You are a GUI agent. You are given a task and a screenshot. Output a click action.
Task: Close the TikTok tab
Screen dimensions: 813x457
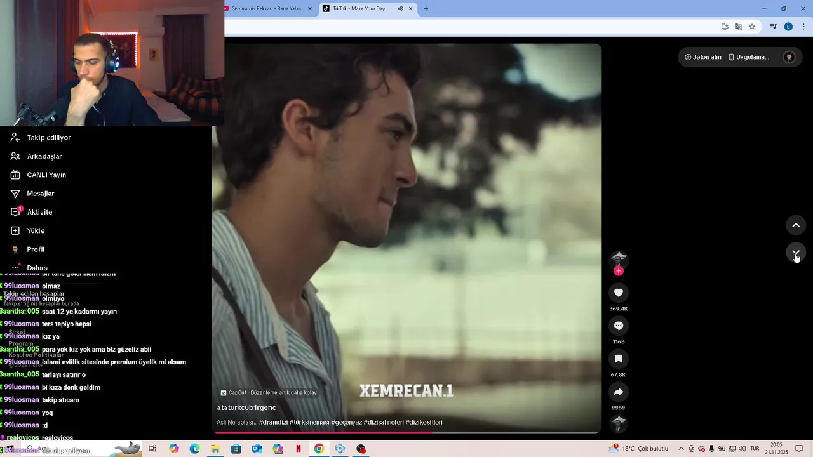click(x=411, y=8)
